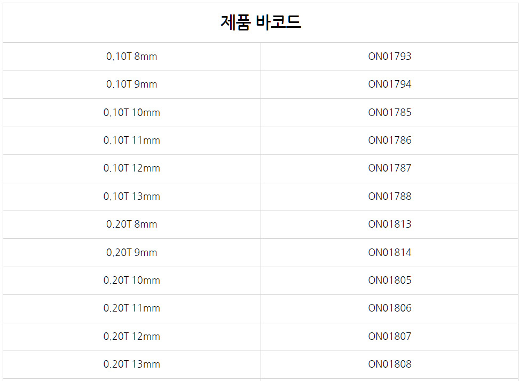
Task: Select the 0.10T 9mm cell
Action: [132, 84]
